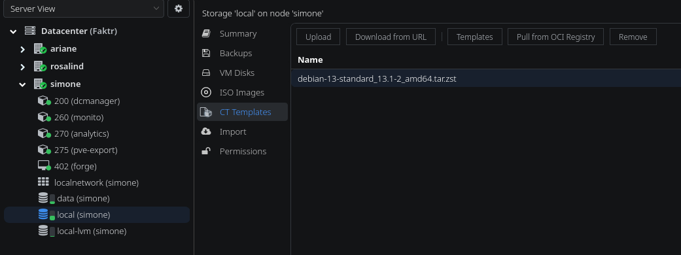681x255 pixels.
Task: Select Datacenter (Faktr) in the tree
Action: pos(79,31)
